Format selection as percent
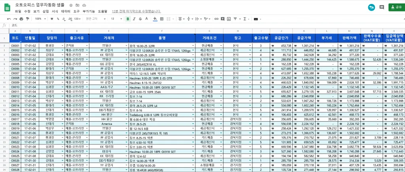 pos(58,19)
